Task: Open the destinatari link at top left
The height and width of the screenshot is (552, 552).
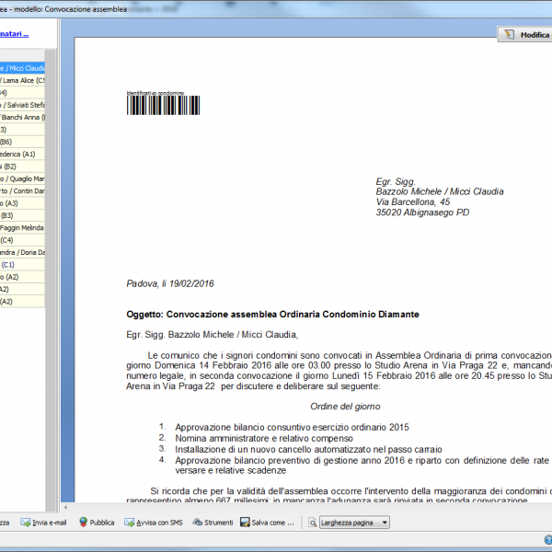Action: point(14,34)
